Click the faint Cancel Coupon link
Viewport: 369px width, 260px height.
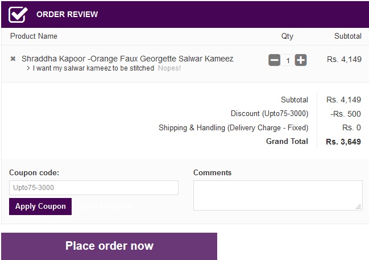(105, 206)
